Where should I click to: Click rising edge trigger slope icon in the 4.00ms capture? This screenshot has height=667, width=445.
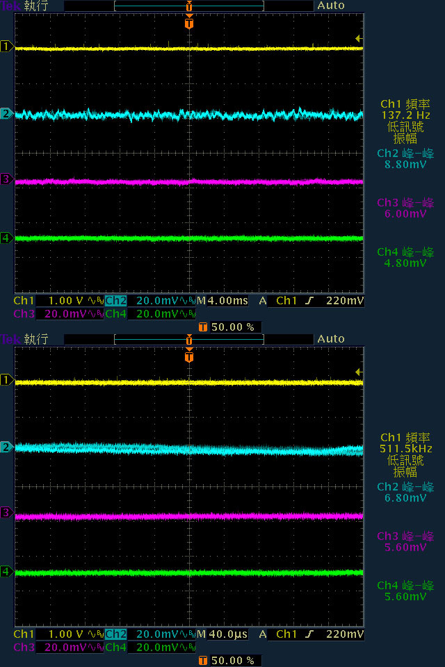tap(309, 301)
